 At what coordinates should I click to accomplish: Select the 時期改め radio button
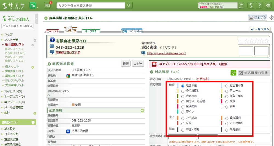click(x=183, y=97)
